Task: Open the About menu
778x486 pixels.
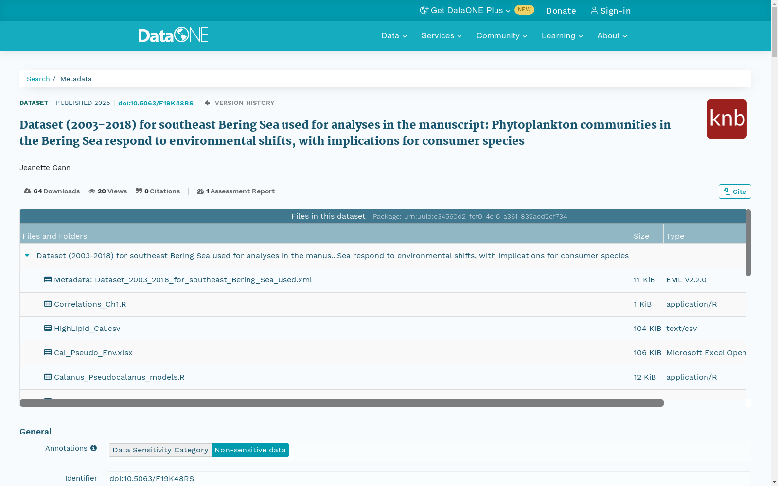Action: click(612, 35)
